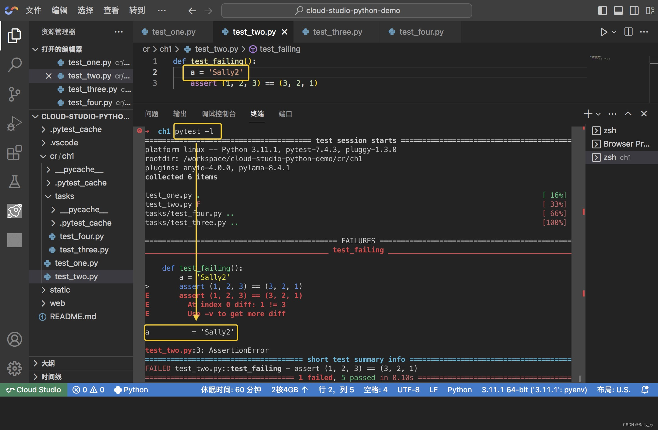Close test_two.py in open editors list
The image size is (658, 430).
pyautogui.click(x=49, y=76)
